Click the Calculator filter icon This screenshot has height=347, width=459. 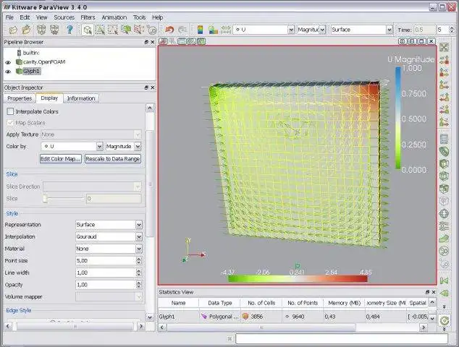tap(445, 139)
